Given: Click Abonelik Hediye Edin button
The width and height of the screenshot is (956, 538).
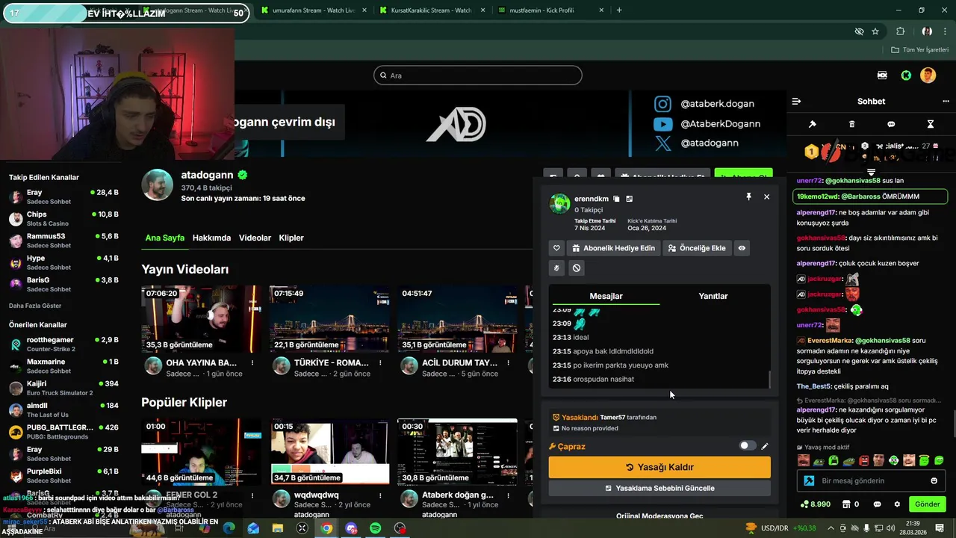Looking at the screenshot, I should (x=613, y=248).
